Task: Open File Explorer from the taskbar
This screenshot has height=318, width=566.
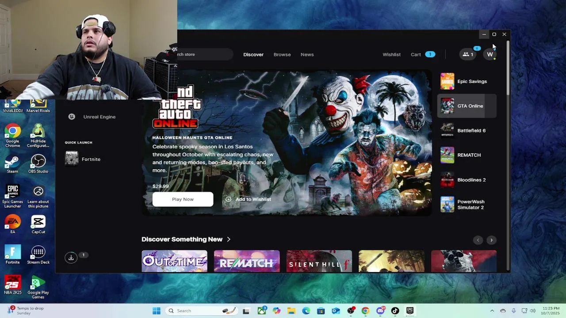Action: pyautogui.click(x=291, y=311)
